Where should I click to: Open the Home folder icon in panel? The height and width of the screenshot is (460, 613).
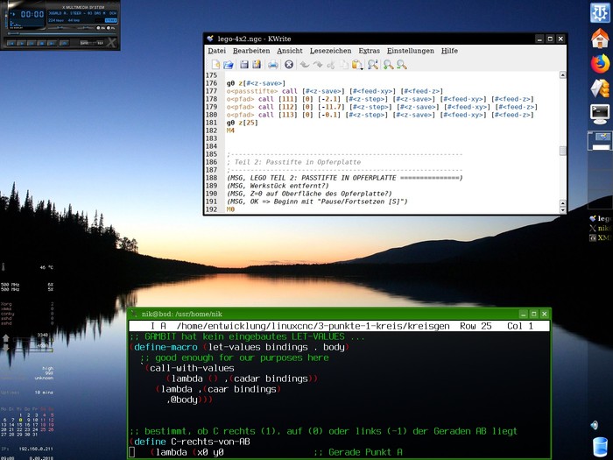click(x=600, y=38)
